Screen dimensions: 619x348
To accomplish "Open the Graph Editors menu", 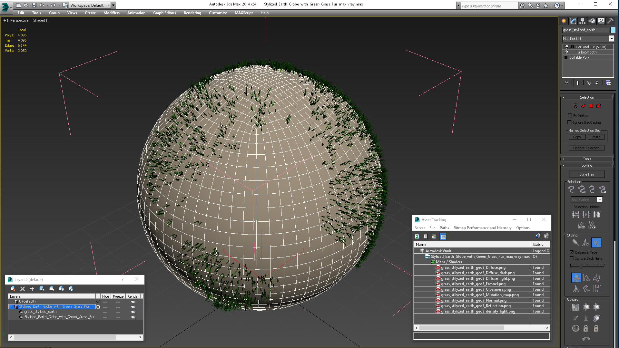I will 164,13.
